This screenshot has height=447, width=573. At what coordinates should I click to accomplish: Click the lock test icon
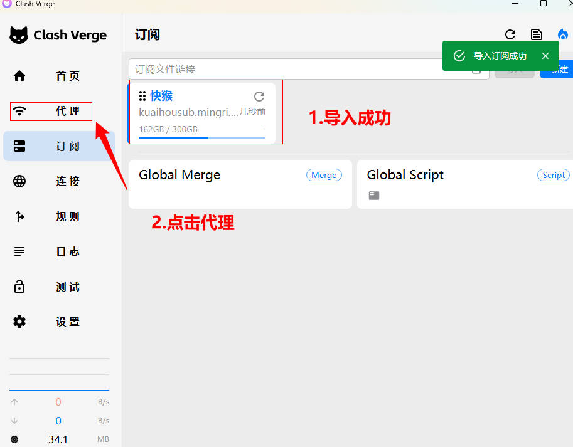tap(19, 287)
